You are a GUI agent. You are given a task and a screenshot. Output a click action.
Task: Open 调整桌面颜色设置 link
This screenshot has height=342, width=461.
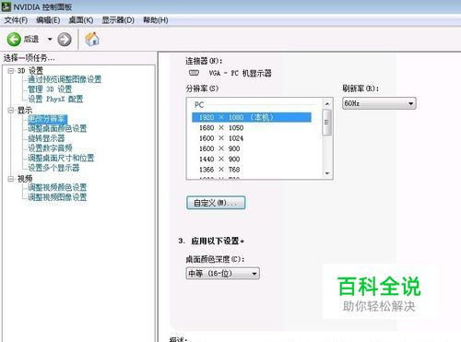pyautogui.click(x=57, y=128)
